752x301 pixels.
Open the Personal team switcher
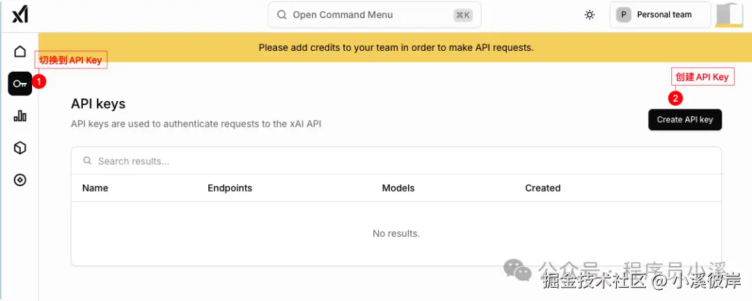(660, 15)
